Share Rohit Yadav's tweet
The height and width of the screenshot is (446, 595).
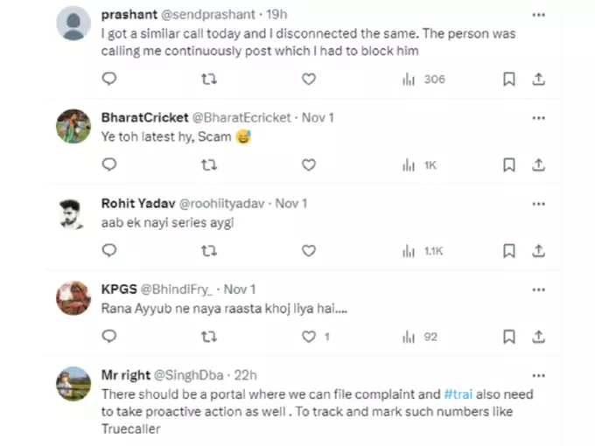[x=538, y=251]
